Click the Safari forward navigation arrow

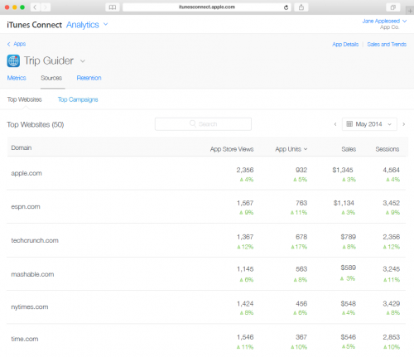pos(46,7)
